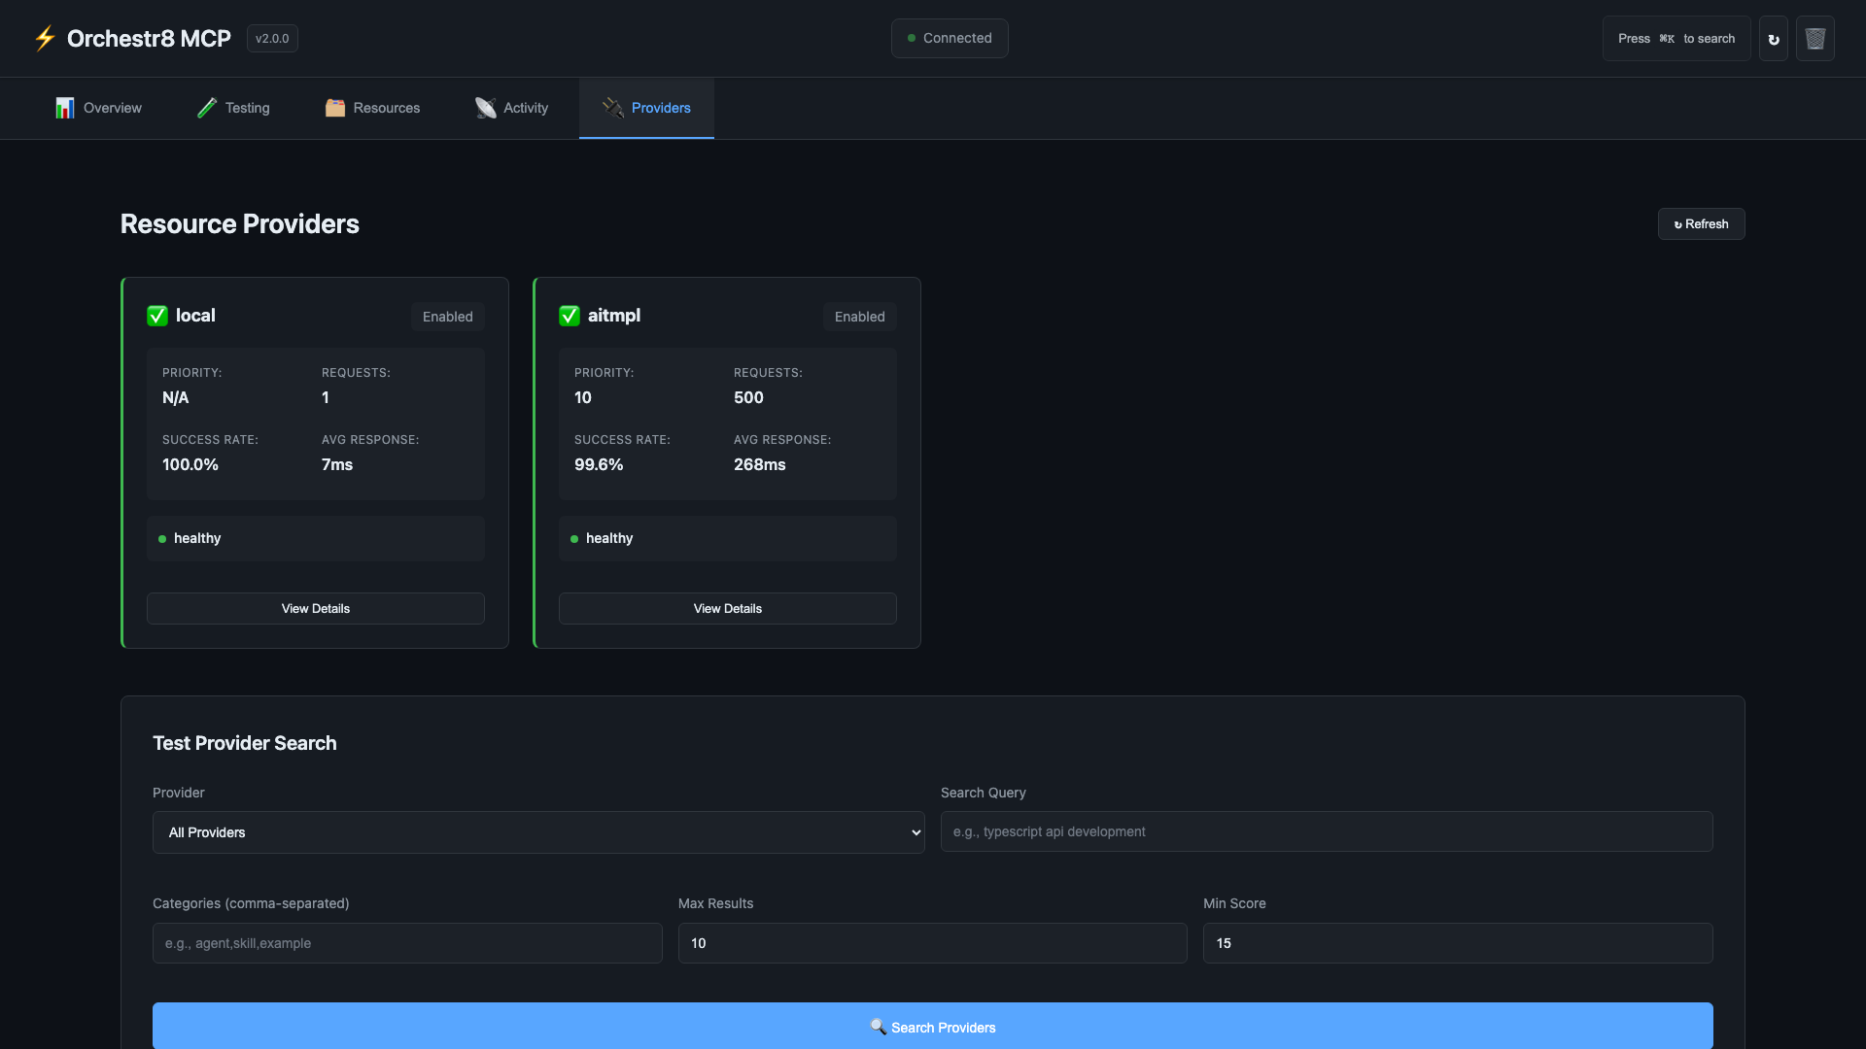Viewport: 1866px width, 1049px height.
Task: Open the Overview tab
Action: pyautogui.click(x=98, y=108)
